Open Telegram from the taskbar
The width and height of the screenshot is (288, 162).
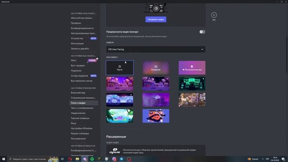click(121, 159)
